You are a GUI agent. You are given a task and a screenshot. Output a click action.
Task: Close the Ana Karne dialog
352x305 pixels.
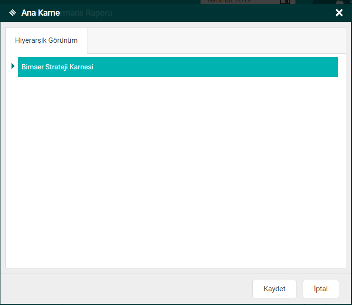pyautogui.click(x=339, y=12)
